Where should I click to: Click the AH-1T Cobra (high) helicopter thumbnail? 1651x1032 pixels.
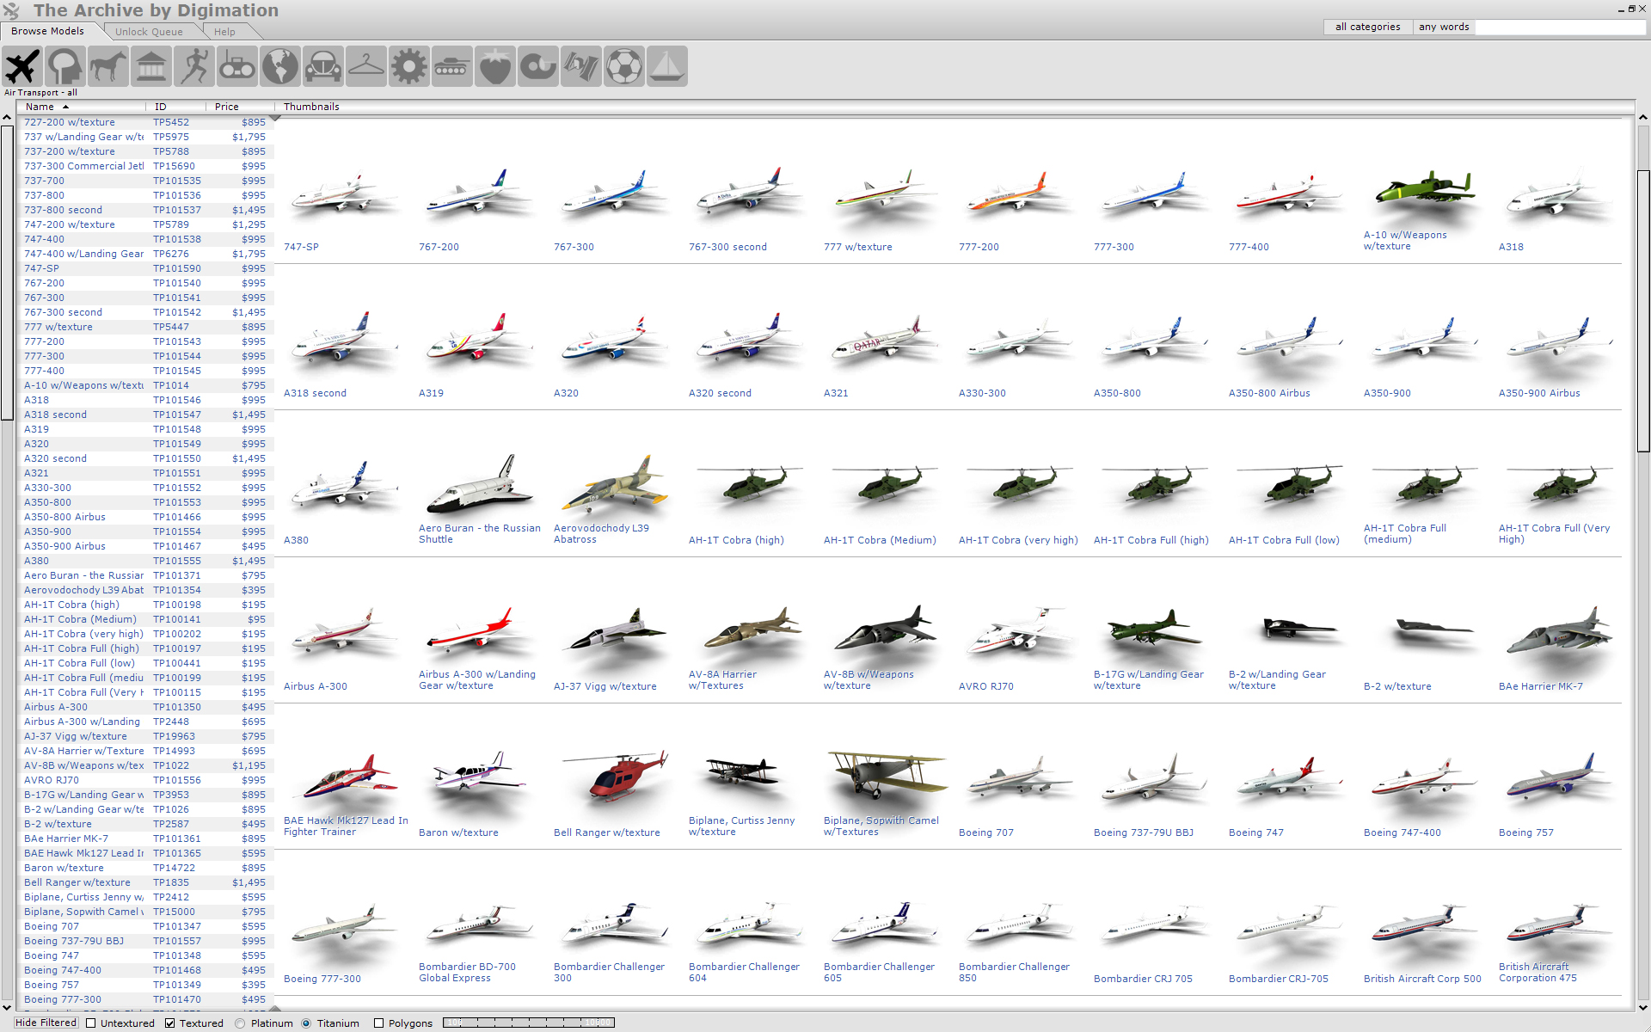[x=751, y=486]
